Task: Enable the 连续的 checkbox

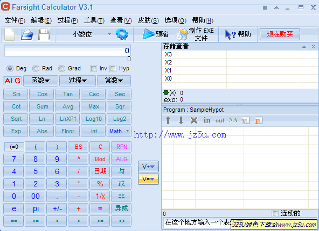Action: point(275,213)
